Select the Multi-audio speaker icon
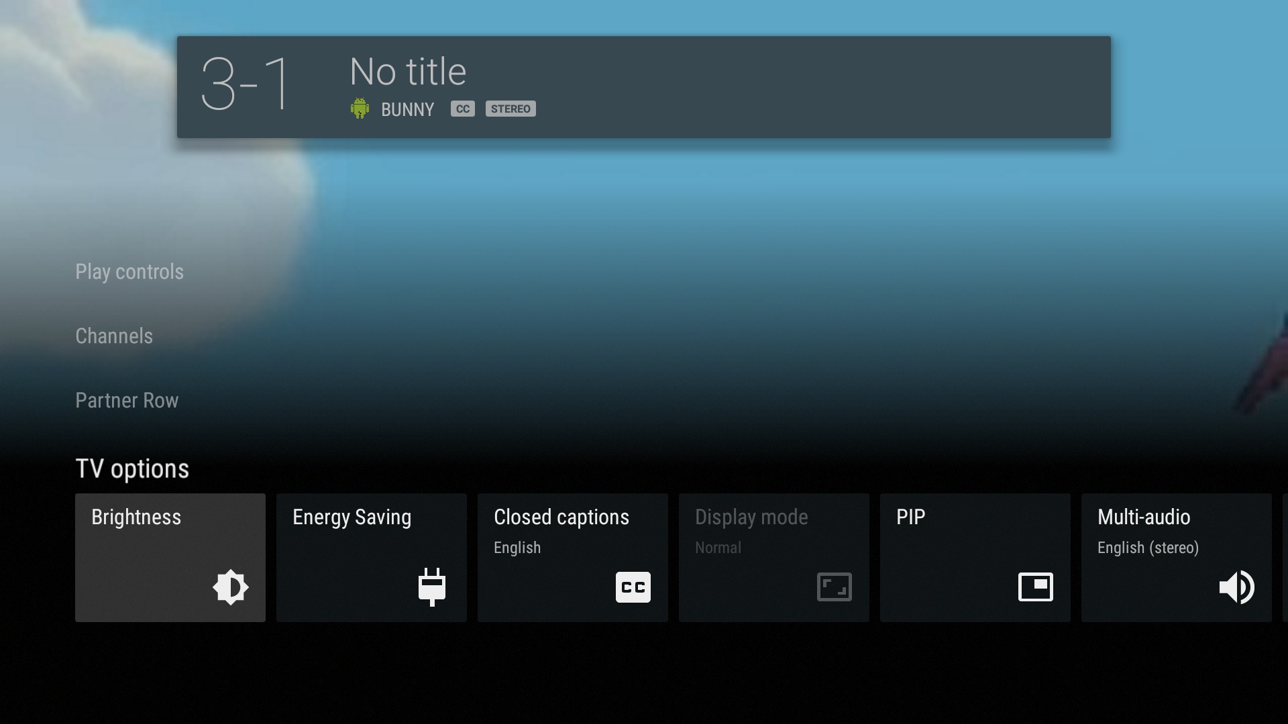The image size is (1288, 724). 1236,587
